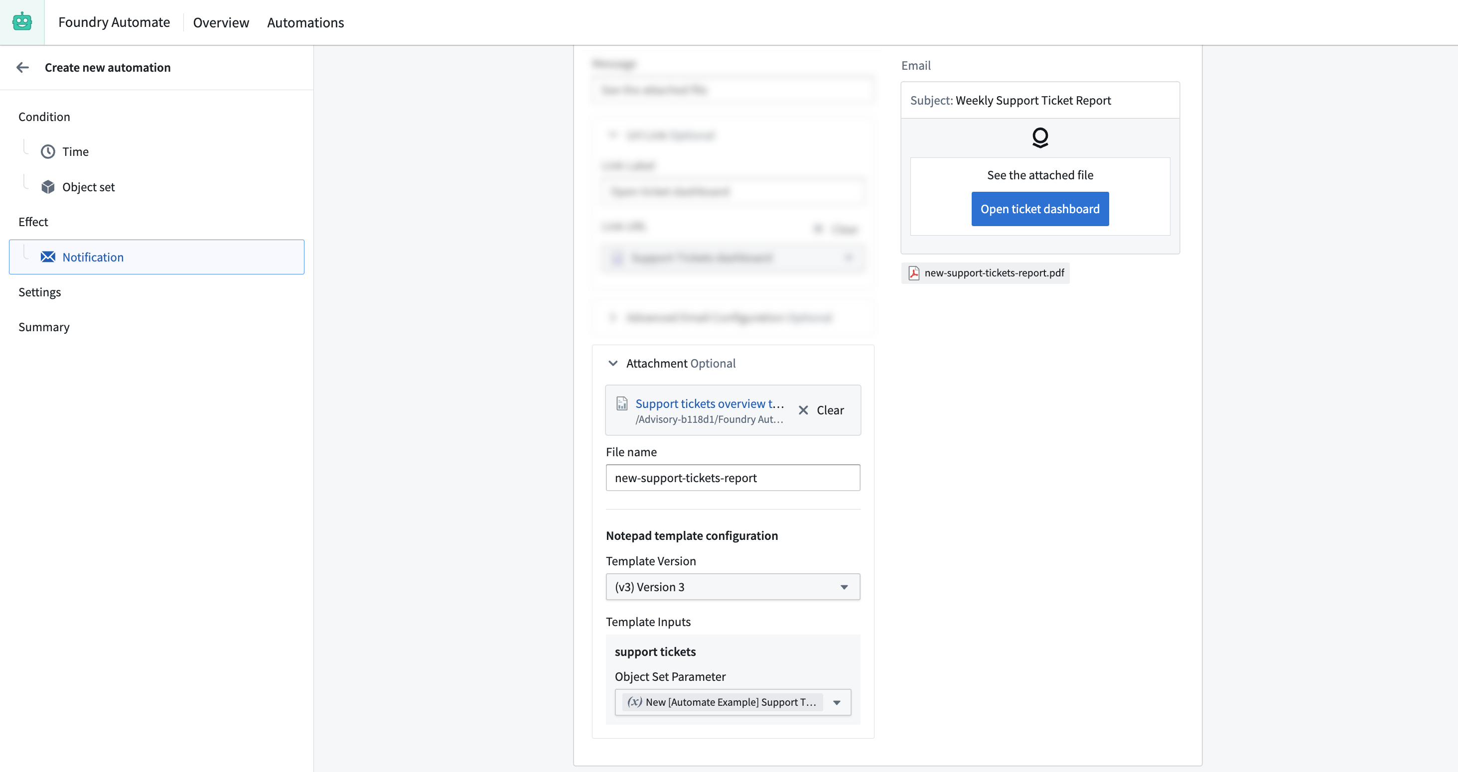Click the Summary navigation item

point(43,327)
